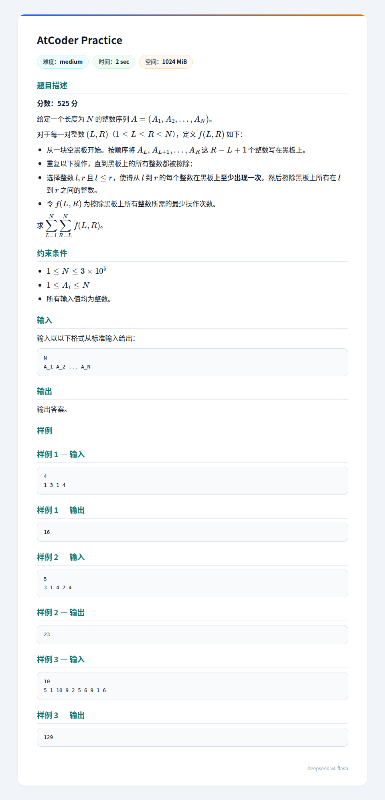Select the 难度: medium difficulty badge
Viewport: 385px width, 800px height.
(63, 62)
